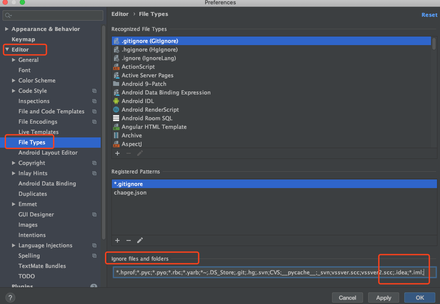Click the Android Data Binding Expression icon
This screenshot has width=440, height=304.
tap(116, 92)
